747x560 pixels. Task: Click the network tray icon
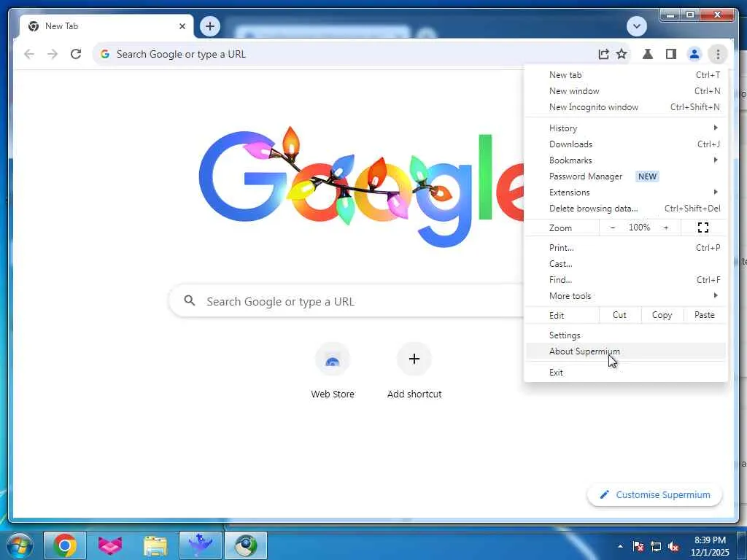point(656,546)
